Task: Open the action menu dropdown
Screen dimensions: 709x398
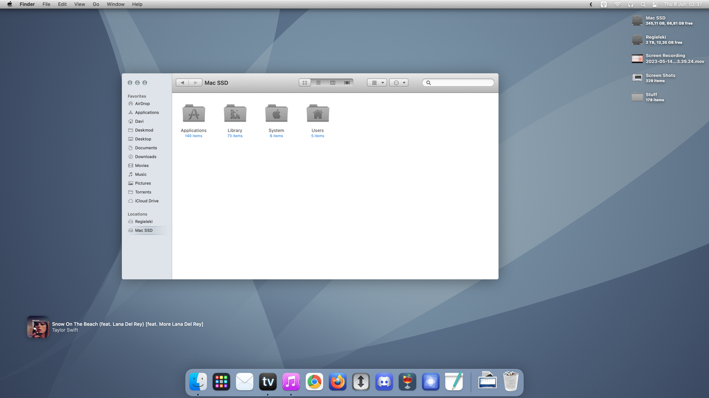Action: pos(399,82)
